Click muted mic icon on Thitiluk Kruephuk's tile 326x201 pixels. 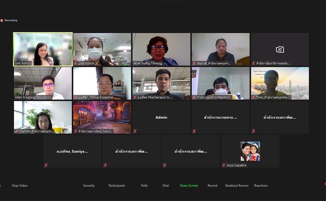point(76,97)
